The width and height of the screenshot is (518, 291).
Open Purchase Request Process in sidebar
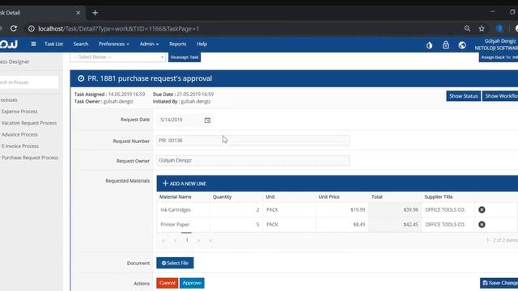click(x=30, y=158)
